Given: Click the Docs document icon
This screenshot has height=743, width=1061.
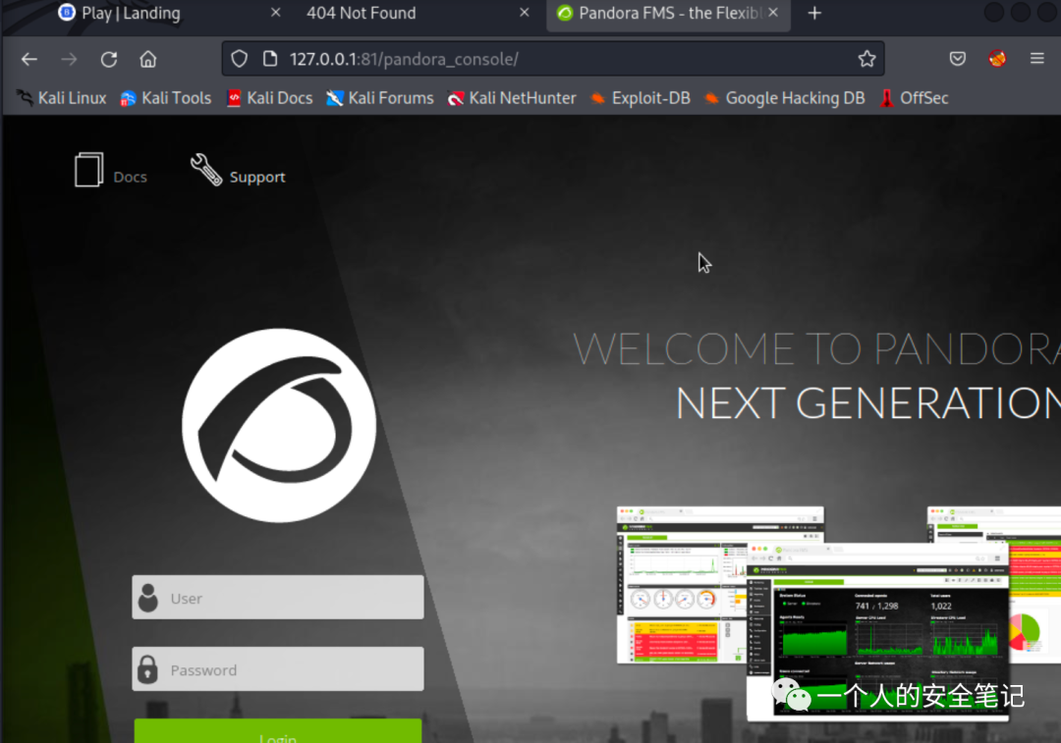Looking at the screenshot, I should click(x=88, y=170).
